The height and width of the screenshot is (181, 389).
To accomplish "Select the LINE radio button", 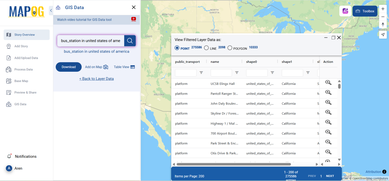I will point(206,48).
